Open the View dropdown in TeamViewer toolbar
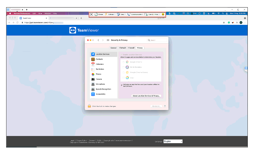Screen dimensions: 255x152 121,14
